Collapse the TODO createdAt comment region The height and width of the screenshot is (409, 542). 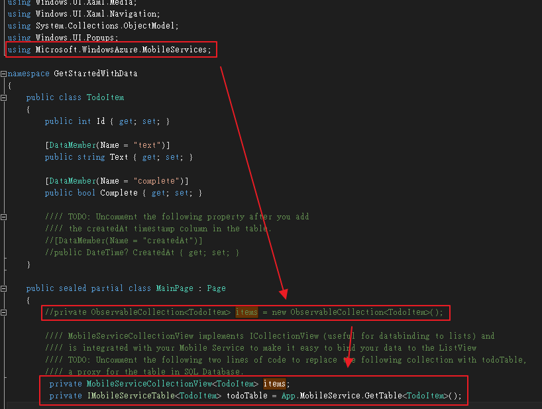[3, 217]
